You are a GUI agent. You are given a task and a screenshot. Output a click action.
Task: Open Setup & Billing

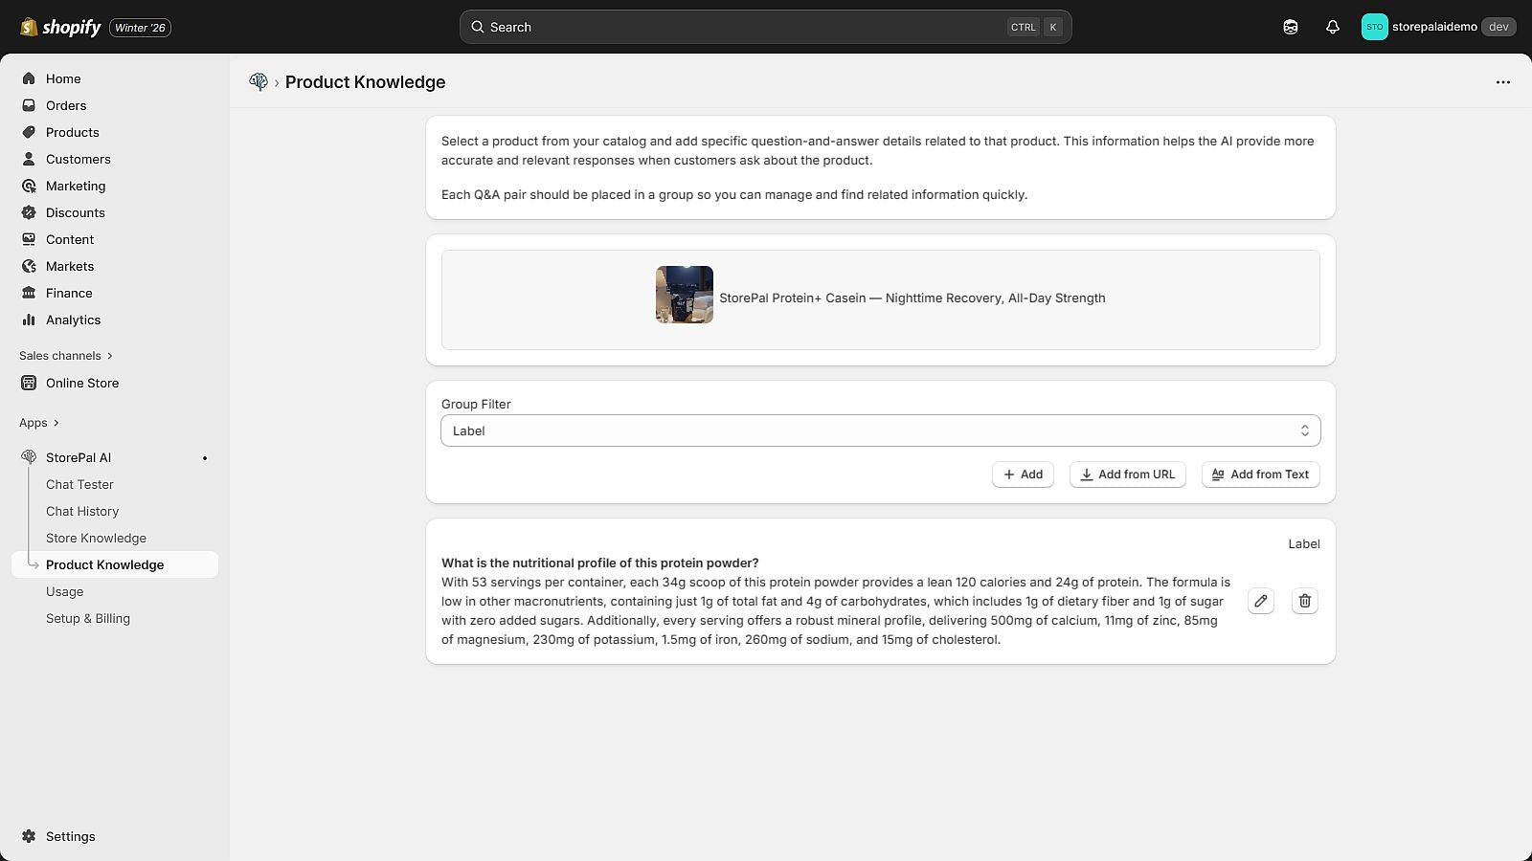(88, 618)
